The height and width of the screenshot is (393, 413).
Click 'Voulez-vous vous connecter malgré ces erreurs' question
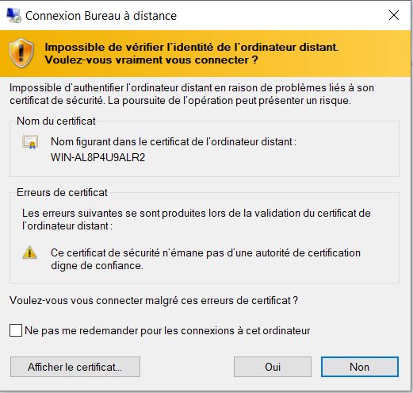[x=154, y=300]
